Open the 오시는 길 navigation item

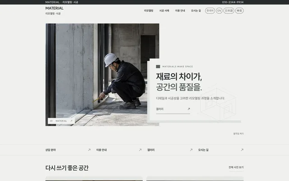[196, 11]
